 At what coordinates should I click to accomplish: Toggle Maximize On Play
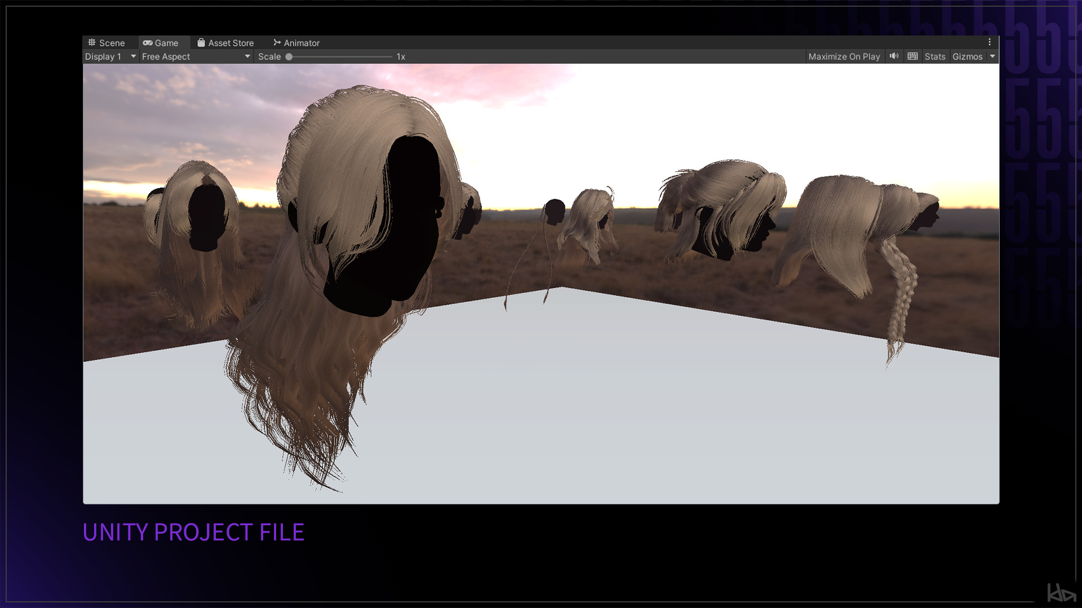(844, 56)
